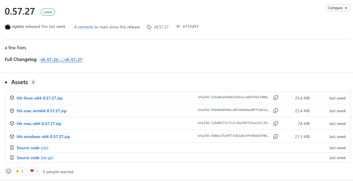The height and width of the screenshot is (181, 353).
Task: Click the package icon beside hfs-linux-x64 zip
Action: (x=12, y=98)
